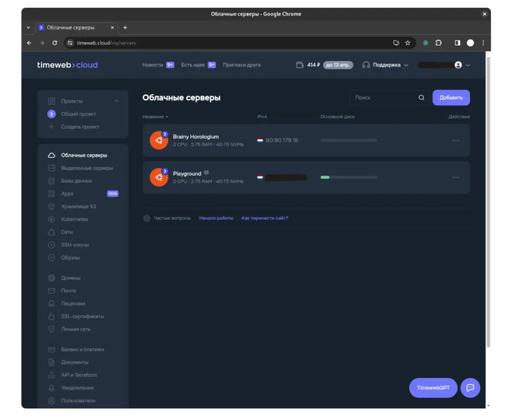507x420 pixels.
Task: Click the timeweb cloud logo
Action: point(67,65)
